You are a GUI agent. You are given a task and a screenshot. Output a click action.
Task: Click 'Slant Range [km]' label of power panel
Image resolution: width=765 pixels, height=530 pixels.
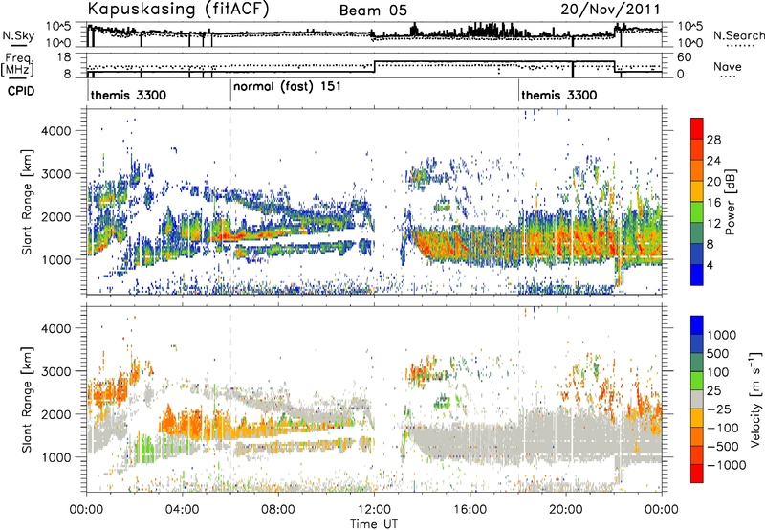(x=28, y=202)
